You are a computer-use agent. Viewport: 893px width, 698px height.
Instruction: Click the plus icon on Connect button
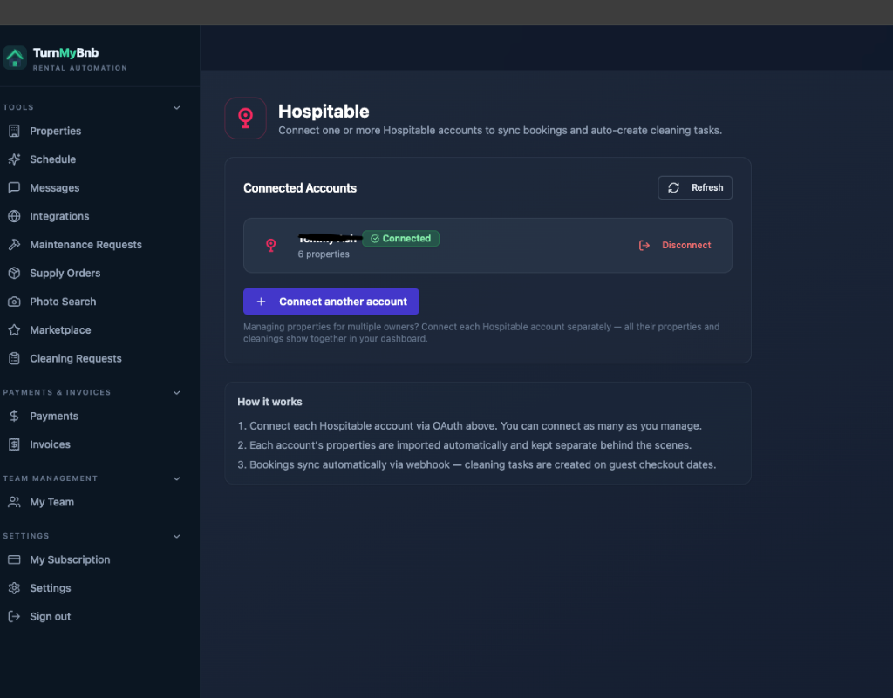261,302
